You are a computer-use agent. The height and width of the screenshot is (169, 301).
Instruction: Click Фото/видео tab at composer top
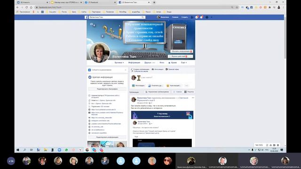158,69
